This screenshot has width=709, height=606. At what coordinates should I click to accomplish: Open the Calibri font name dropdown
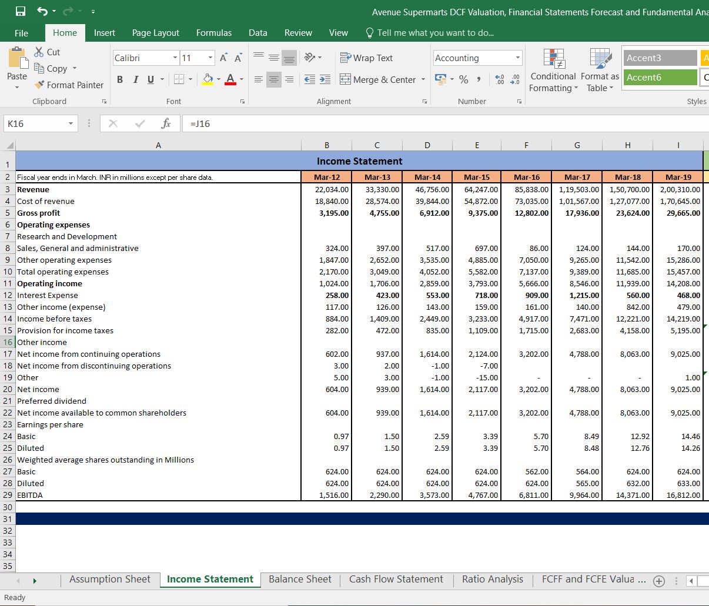coord(175,58)
